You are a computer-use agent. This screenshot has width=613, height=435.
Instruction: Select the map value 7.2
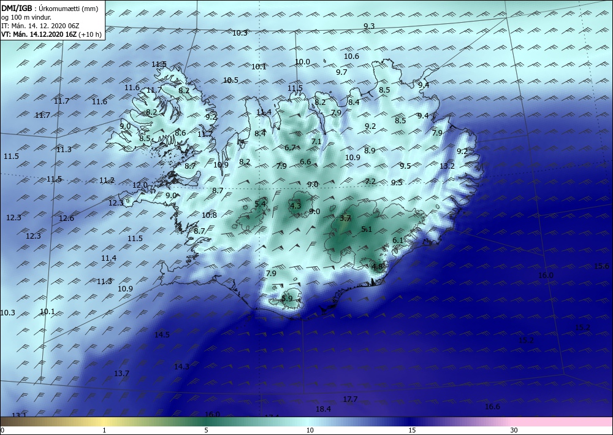370,182
